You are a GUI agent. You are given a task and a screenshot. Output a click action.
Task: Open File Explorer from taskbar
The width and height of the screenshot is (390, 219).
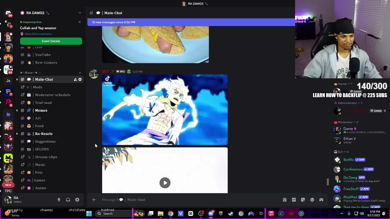click(161, 214)
